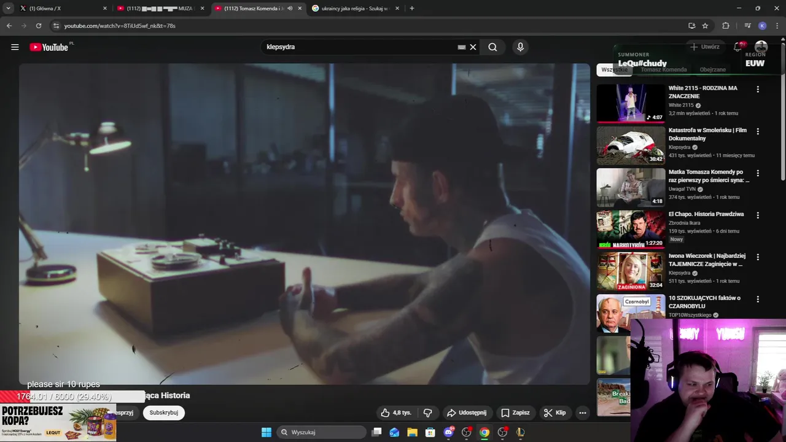Open the Matka Tomasza Komendy thumbnail
The image size is (786, 442).
(x=631, y=188)
